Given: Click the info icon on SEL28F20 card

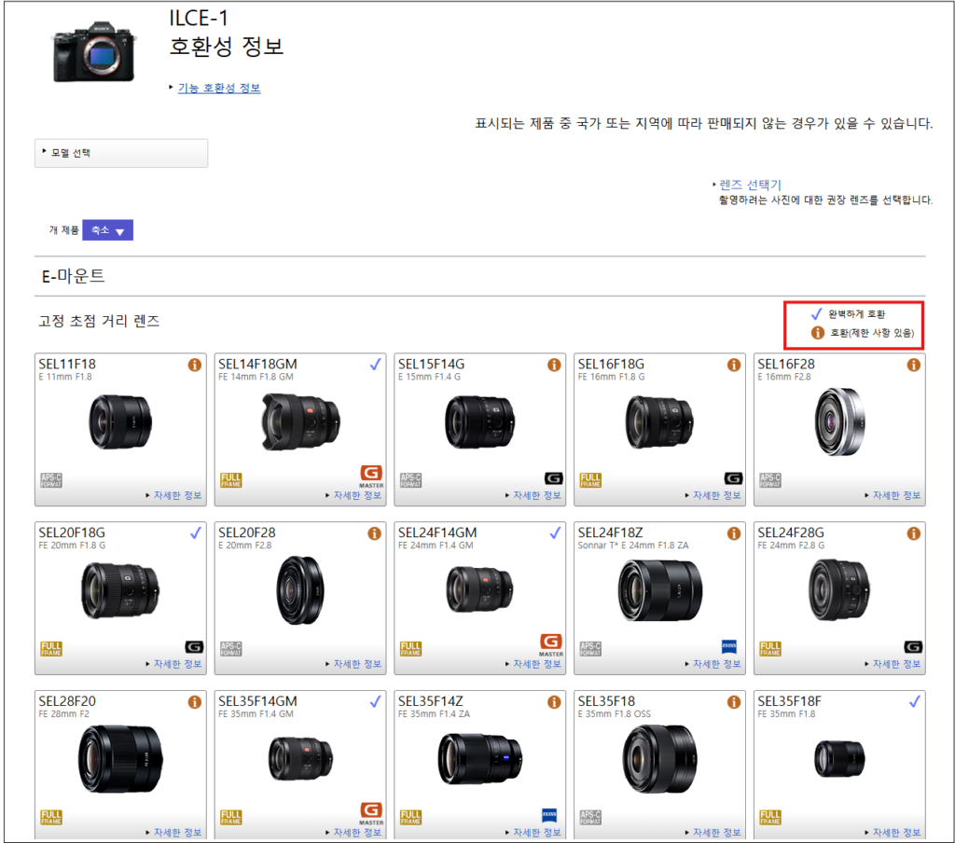Looking at the screenshot, I should [x=194, y=702].
